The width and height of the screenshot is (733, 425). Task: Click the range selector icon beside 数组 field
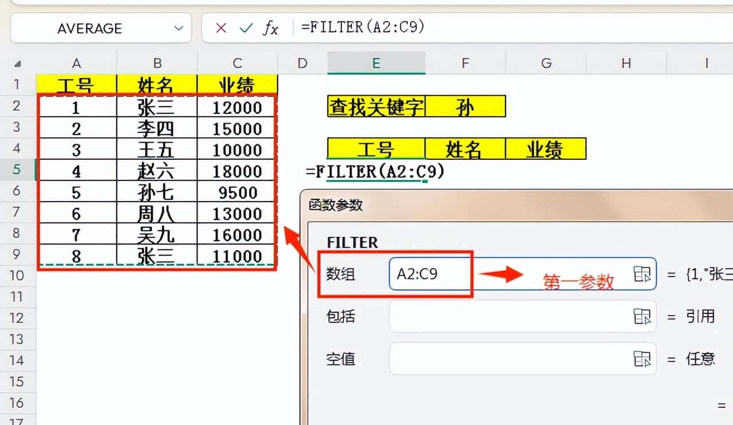pos(644,274)
